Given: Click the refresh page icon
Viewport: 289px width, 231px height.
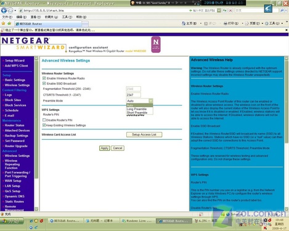Looking at the screenshot, I should coord(225,10).
